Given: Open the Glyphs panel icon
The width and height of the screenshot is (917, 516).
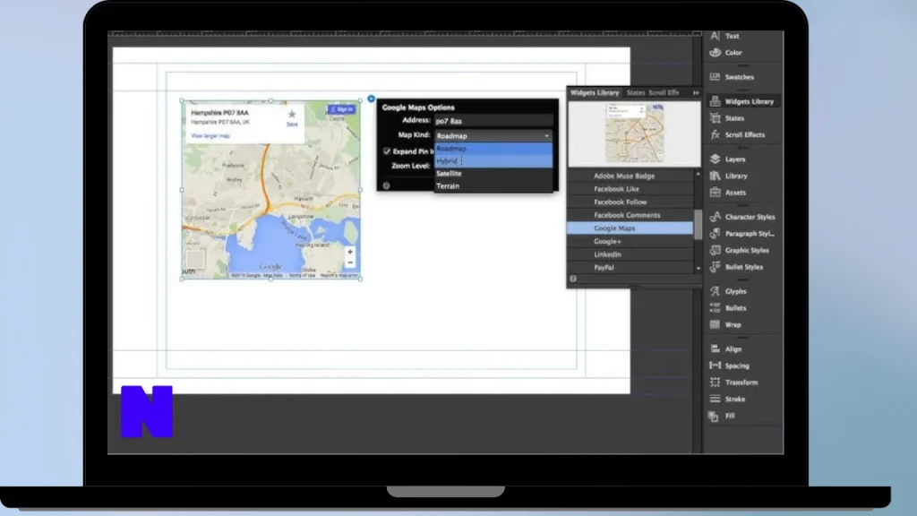Looking at the screenshot, I should pos(715,291).
